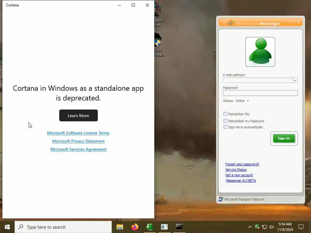This screenshot has height=233, width=311.
Task: Open Messenger from the taskbar
Action: click(x=149, y=227)
